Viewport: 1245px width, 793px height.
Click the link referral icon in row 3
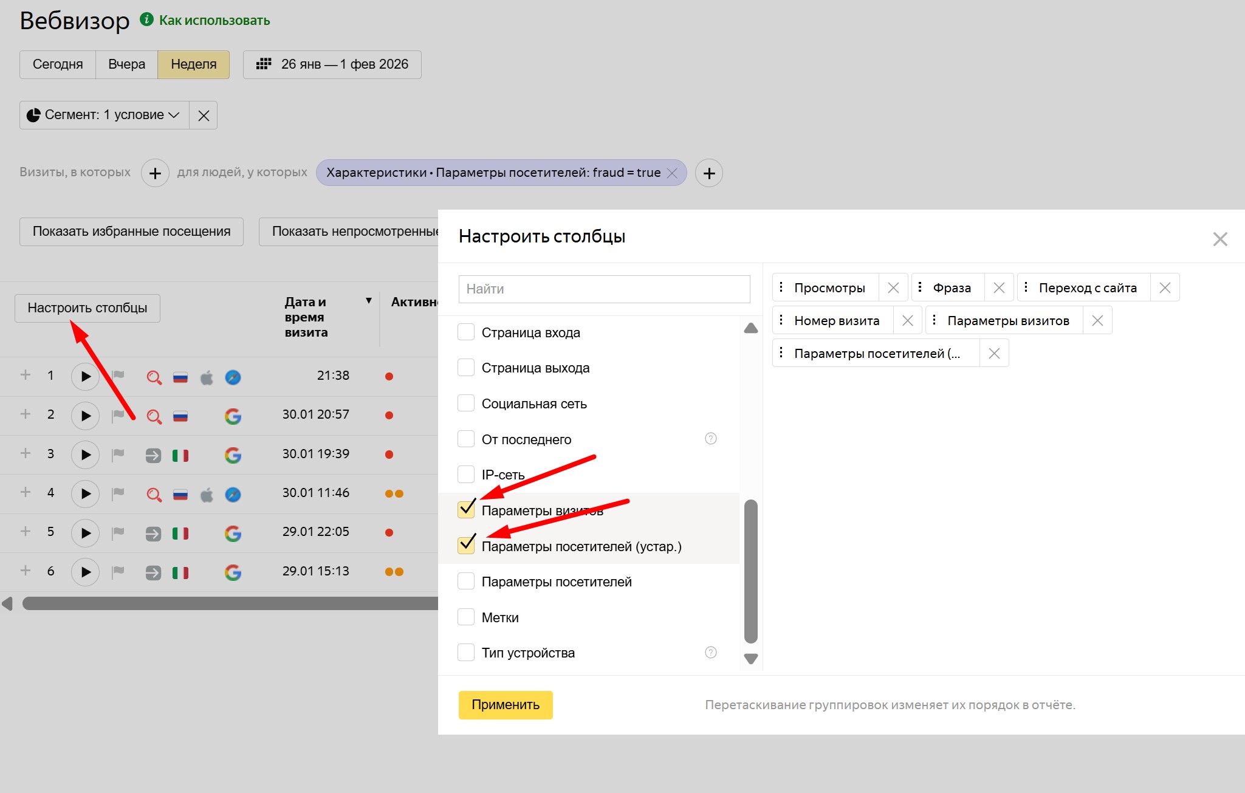[153, 455]
